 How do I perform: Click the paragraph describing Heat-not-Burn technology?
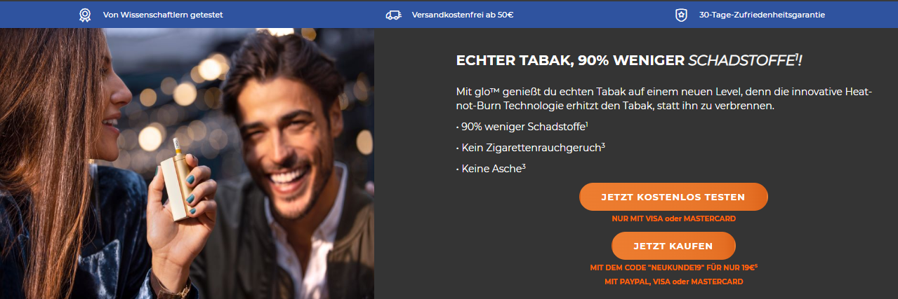[663, 98]
